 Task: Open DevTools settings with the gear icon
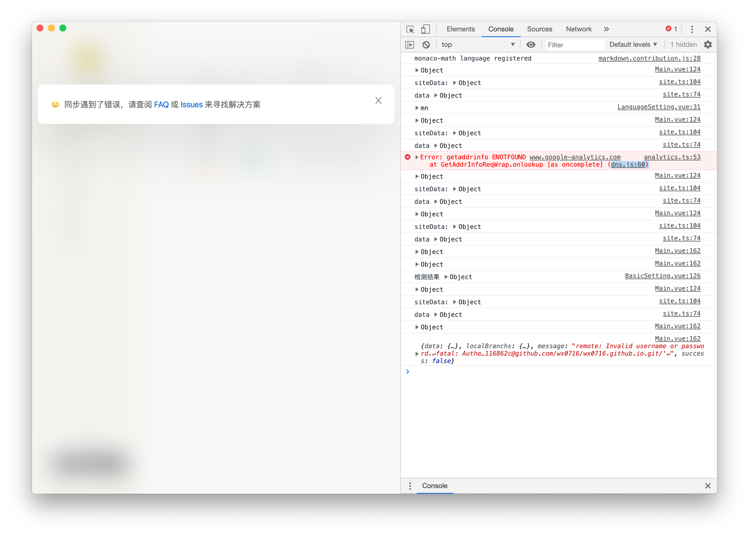tap(708, 44)
